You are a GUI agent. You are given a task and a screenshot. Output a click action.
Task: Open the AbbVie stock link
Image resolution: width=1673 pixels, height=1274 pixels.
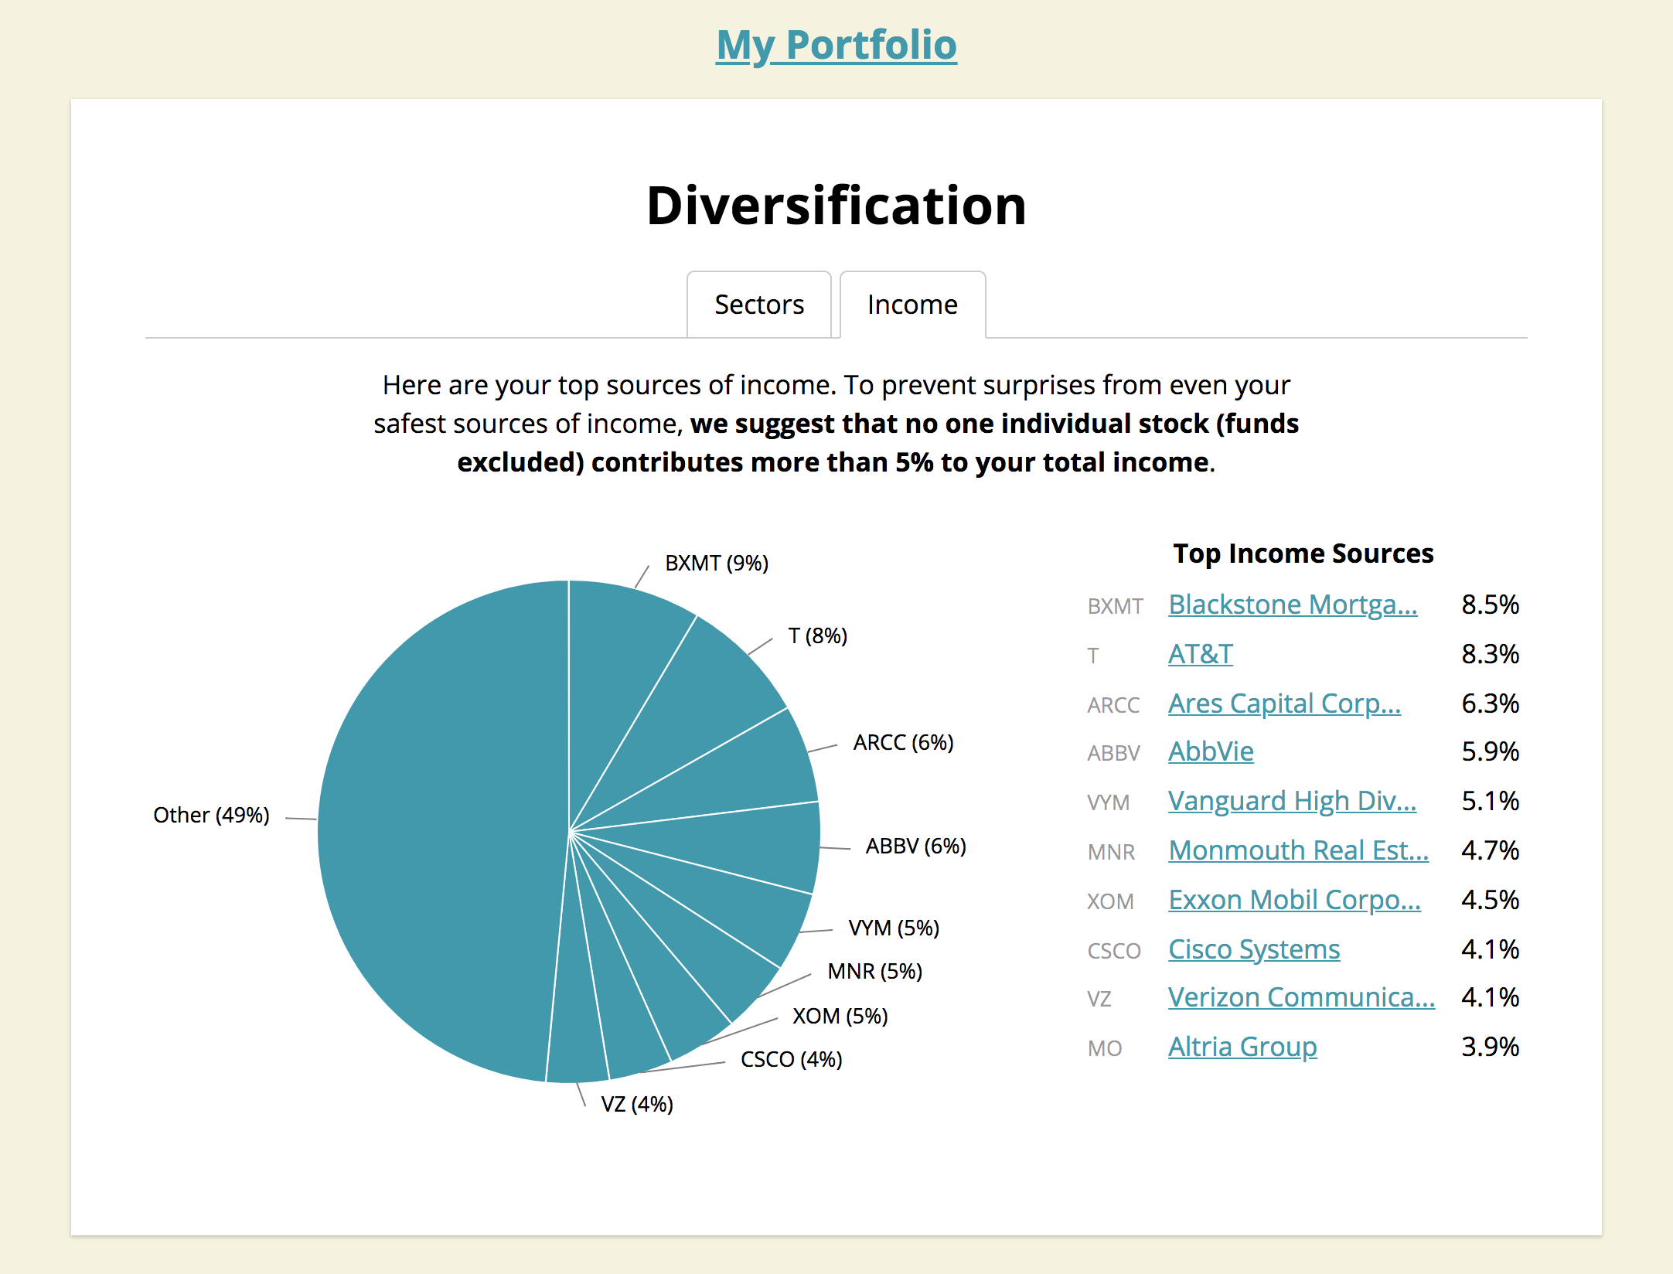click(x=1211, y=751)
